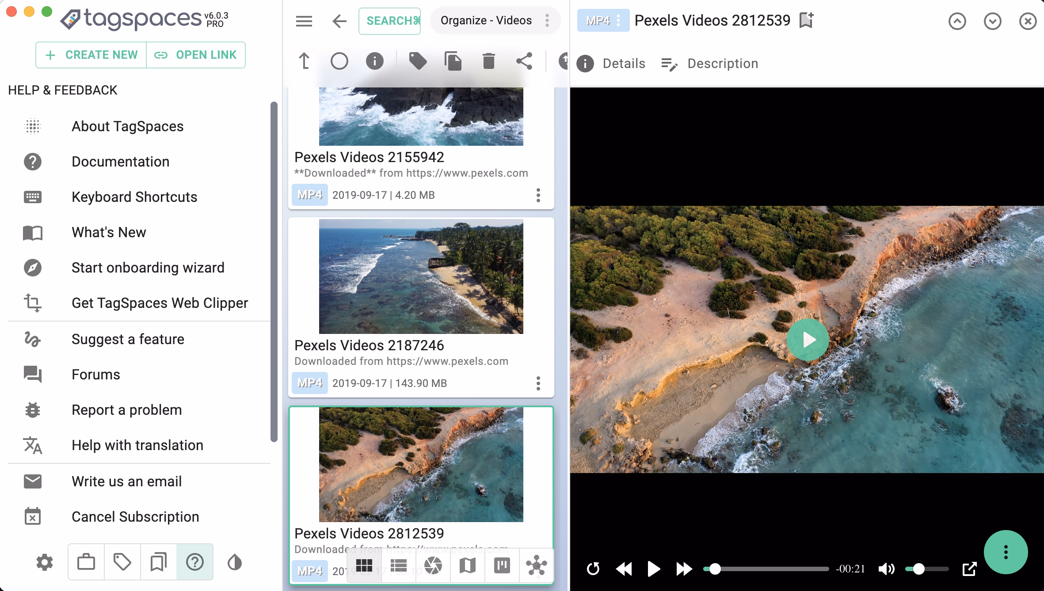Toggle select-all circle in toolbar
Image resolution: width=1044 pixels, height=591 pixels.
339,61
